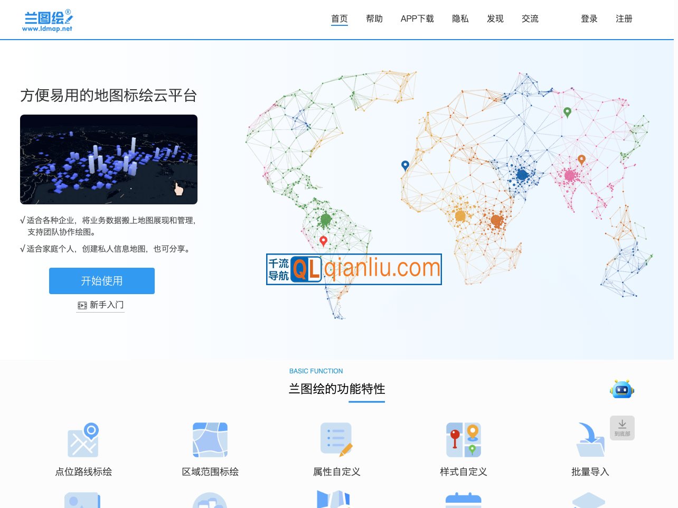Select the 批量导入 import icon
Image resolution: width=678 pixels, height=508 pixels.
[x=590, y=440]
